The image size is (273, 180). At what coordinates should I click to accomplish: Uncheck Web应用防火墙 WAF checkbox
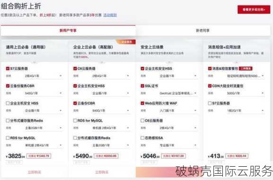pos(142,103)
